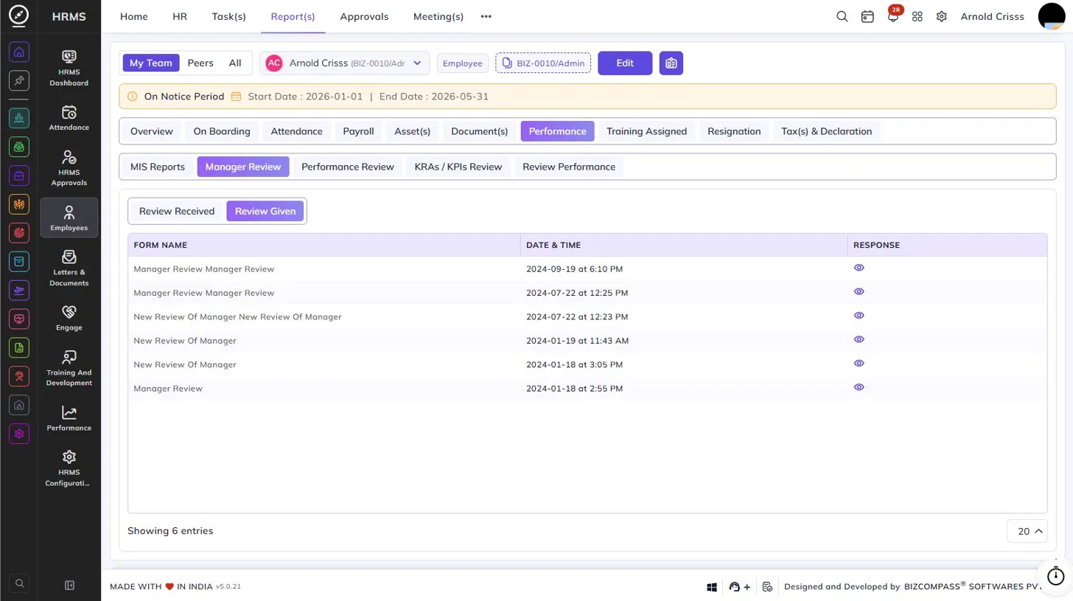
Task: View response for 2024-01-19 New Review Of Manager
Action: click(x=859, y=339)
